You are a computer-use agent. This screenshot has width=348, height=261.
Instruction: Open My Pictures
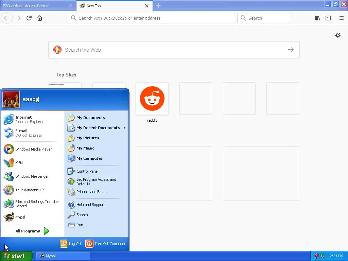(x=97, y=138)
